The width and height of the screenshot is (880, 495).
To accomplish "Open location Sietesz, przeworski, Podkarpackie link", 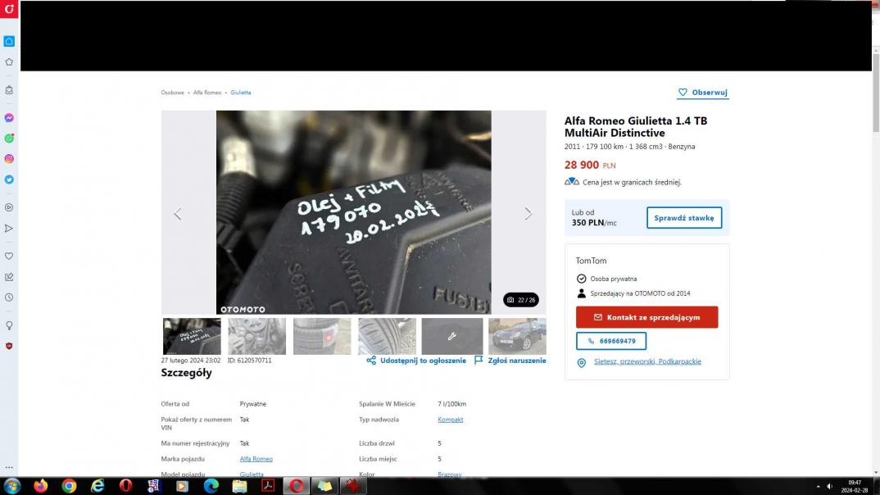I will [647, 361].
